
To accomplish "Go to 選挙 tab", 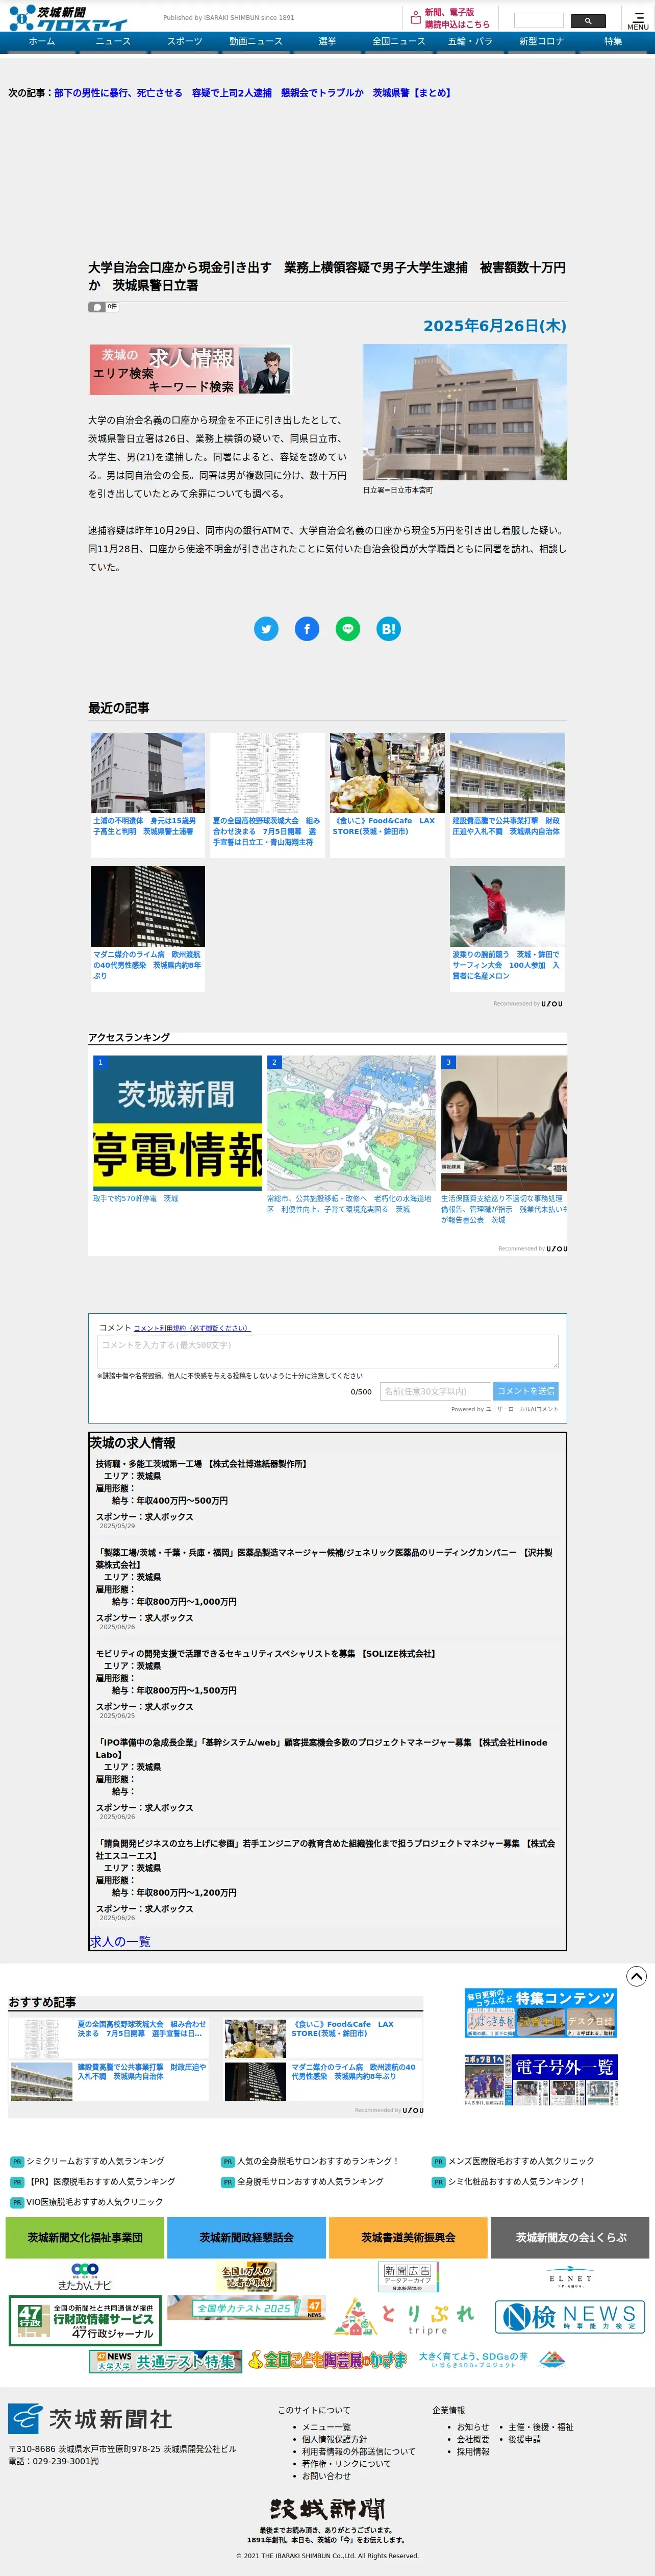I will coord(327,42).
